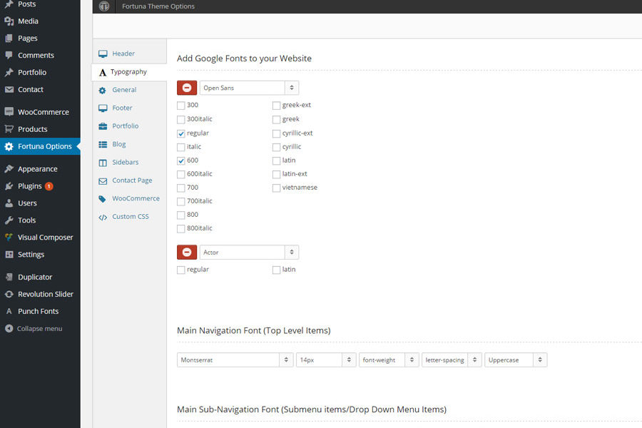Click the Comments speech bubble icon
This screenshot has height=428, width=642.
9,55
